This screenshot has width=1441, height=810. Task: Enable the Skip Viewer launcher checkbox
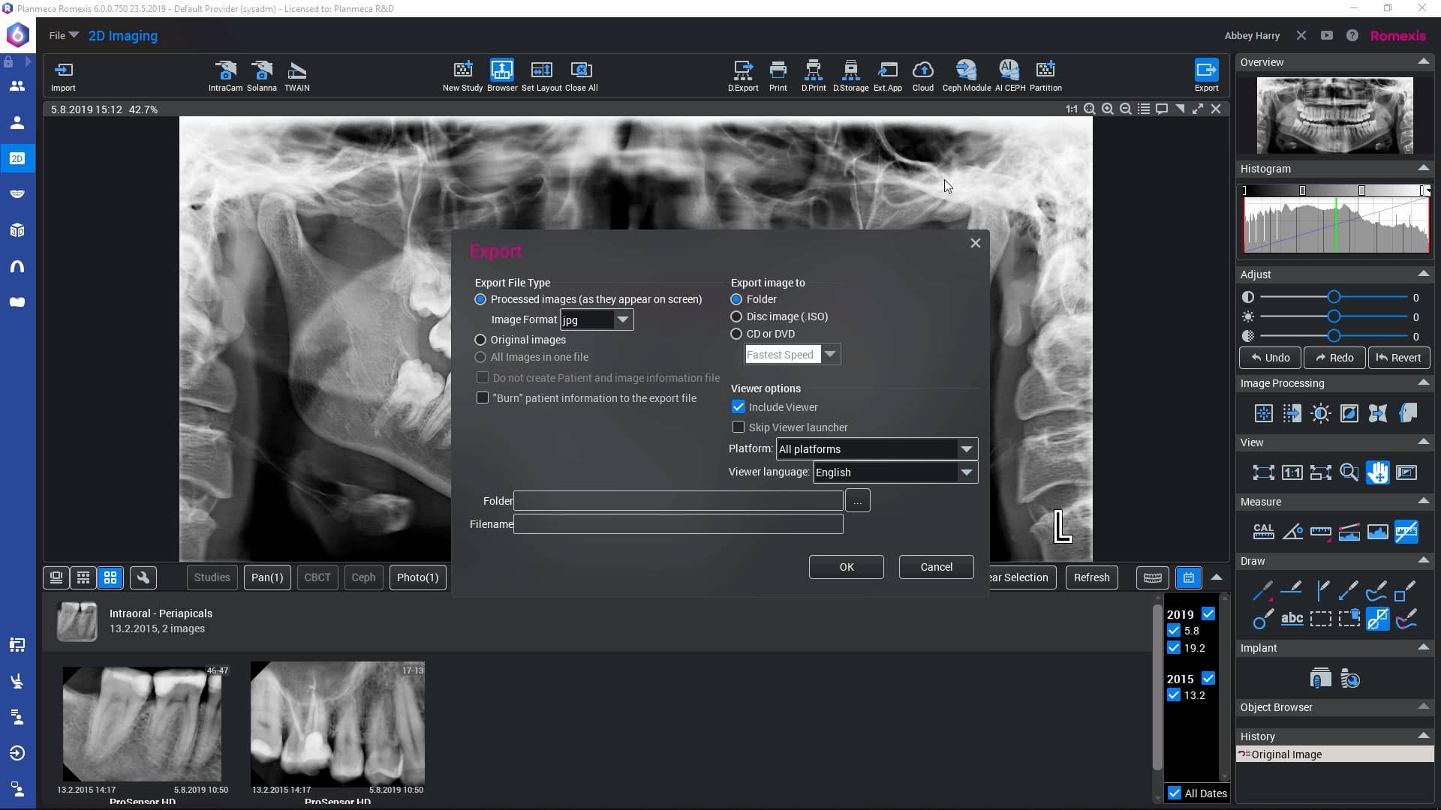[x=739, y=427]
